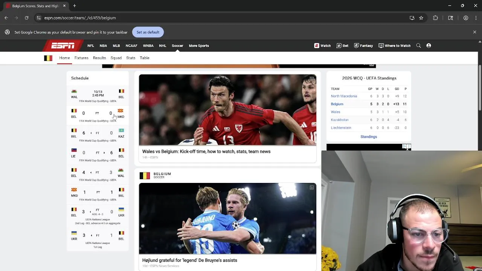The image size is (482, 271).
Task: Open MKD 1-1 BEL match result
Action: [x=98, y=194]
